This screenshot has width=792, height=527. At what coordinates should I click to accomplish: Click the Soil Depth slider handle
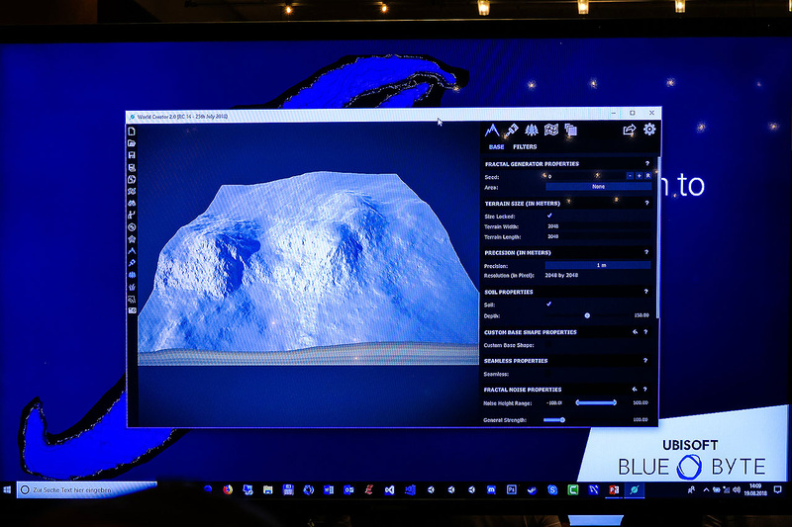(587, 315)
